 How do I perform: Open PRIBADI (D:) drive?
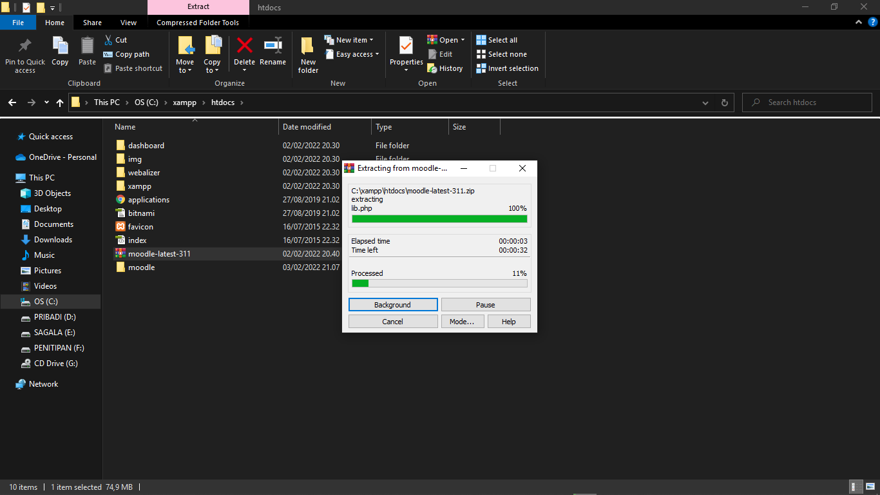point(55,317)
